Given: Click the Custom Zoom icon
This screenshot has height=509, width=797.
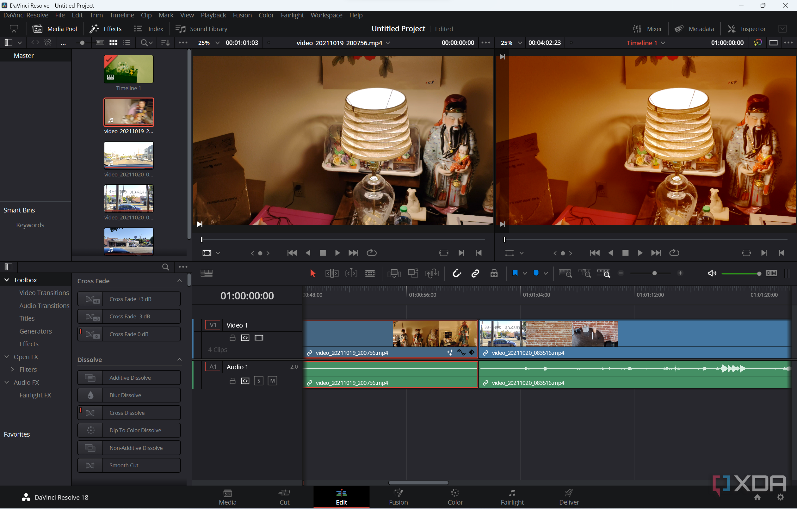Looking at the screenshot, I should 603,273.
